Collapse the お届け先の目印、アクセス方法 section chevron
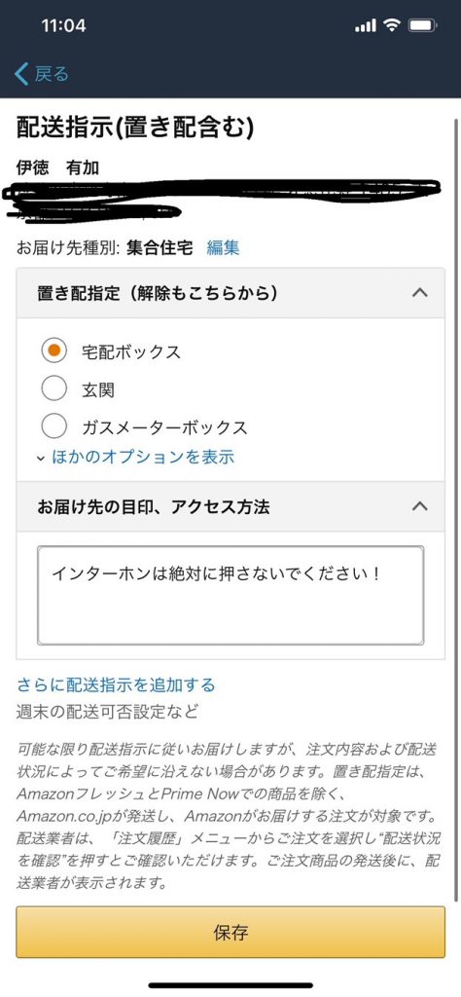This screenshot has height=997, width=461. pos(420,506)
